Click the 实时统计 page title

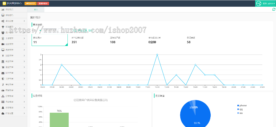pyautogui.click(x=35, y=17)
